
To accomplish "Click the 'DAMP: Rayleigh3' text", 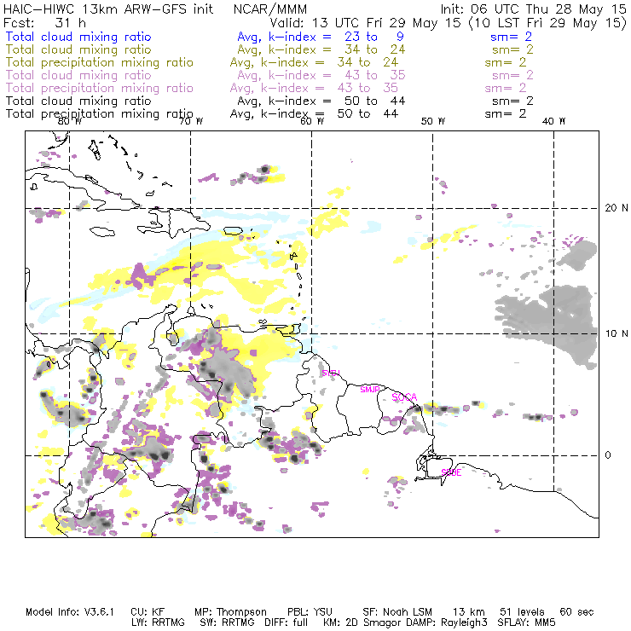I will point(447,623).
